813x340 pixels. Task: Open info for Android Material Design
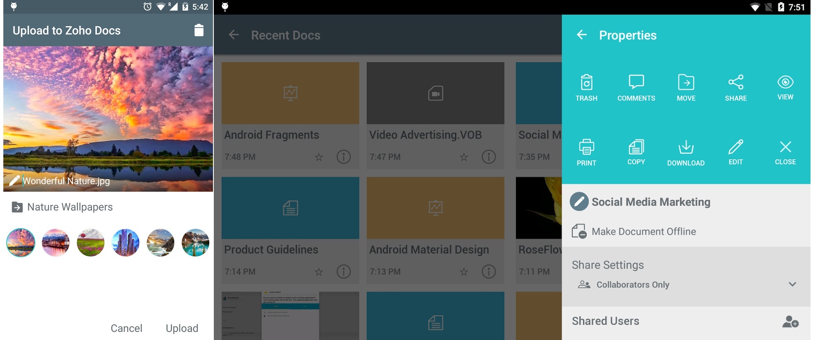click(489, 272)
